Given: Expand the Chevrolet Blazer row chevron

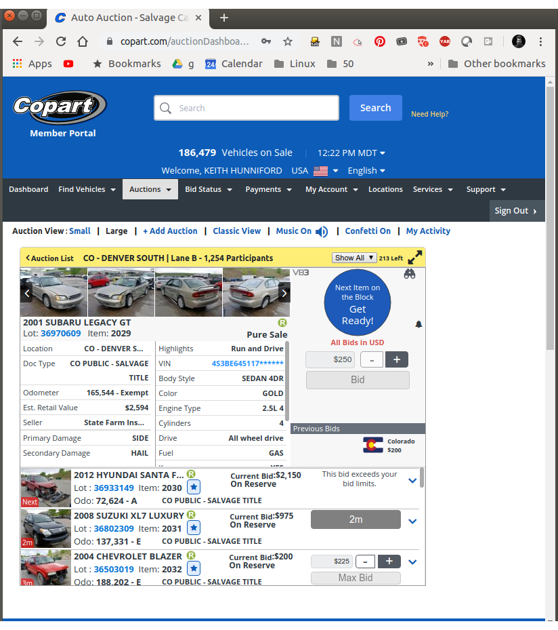Looking at the screenshot, I should coord(412,562).
